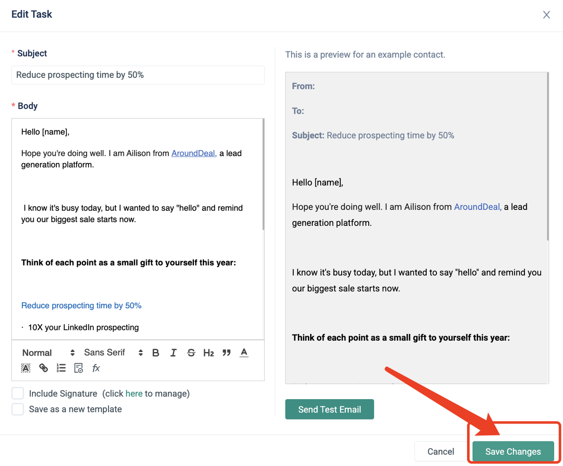Screen dimensions: 563x466
Task: Open the text color picker
Action: point(244,353)
